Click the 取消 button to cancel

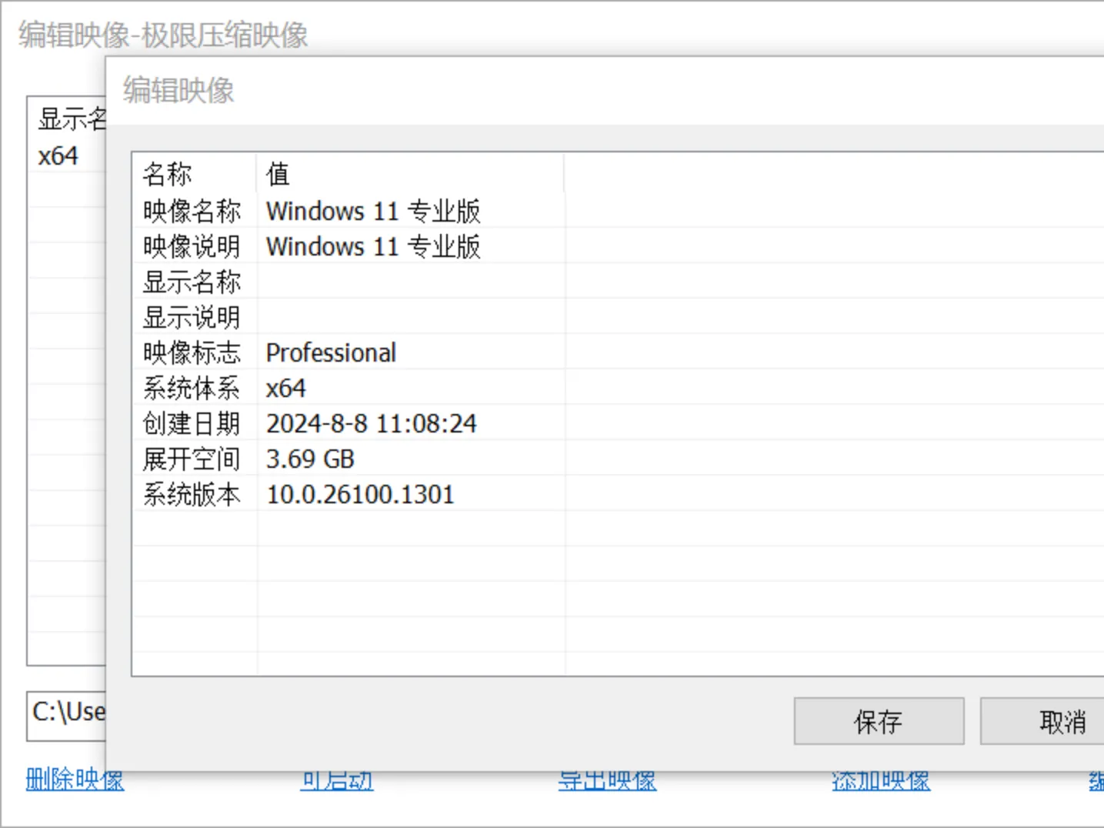pyautogui.click(x=1060, y=722)
